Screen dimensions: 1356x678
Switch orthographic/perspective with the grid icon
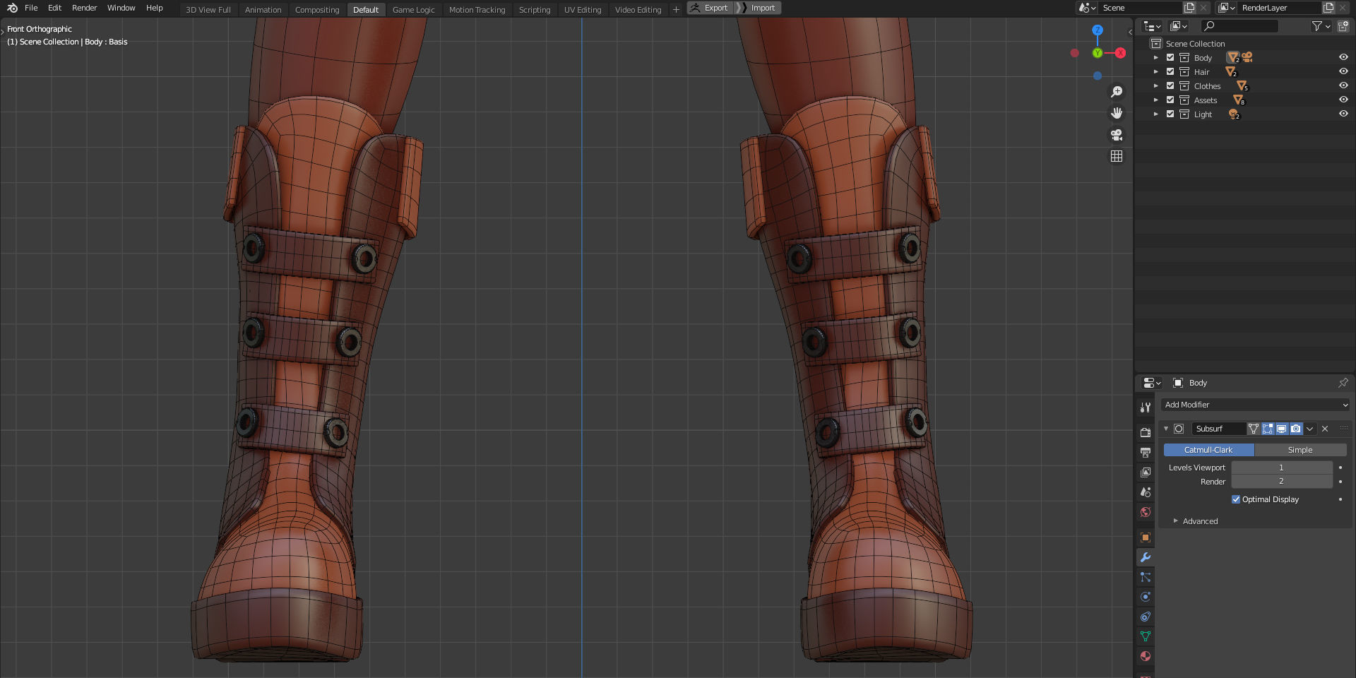[1117, 156]
